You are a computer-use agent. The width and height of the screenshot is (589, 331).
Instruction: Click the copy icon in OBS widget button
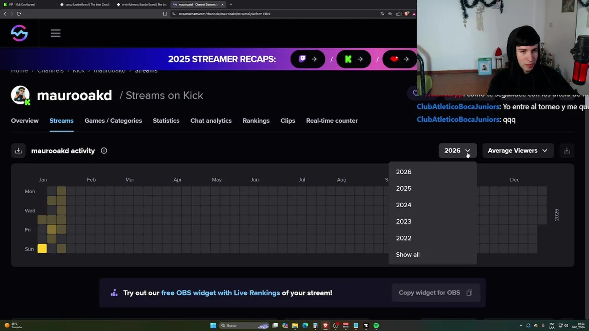pyautogui.click(x=469, y=293)
